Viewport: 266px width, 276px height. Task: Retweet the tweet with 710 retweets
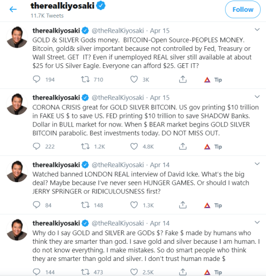pos(85,79)
